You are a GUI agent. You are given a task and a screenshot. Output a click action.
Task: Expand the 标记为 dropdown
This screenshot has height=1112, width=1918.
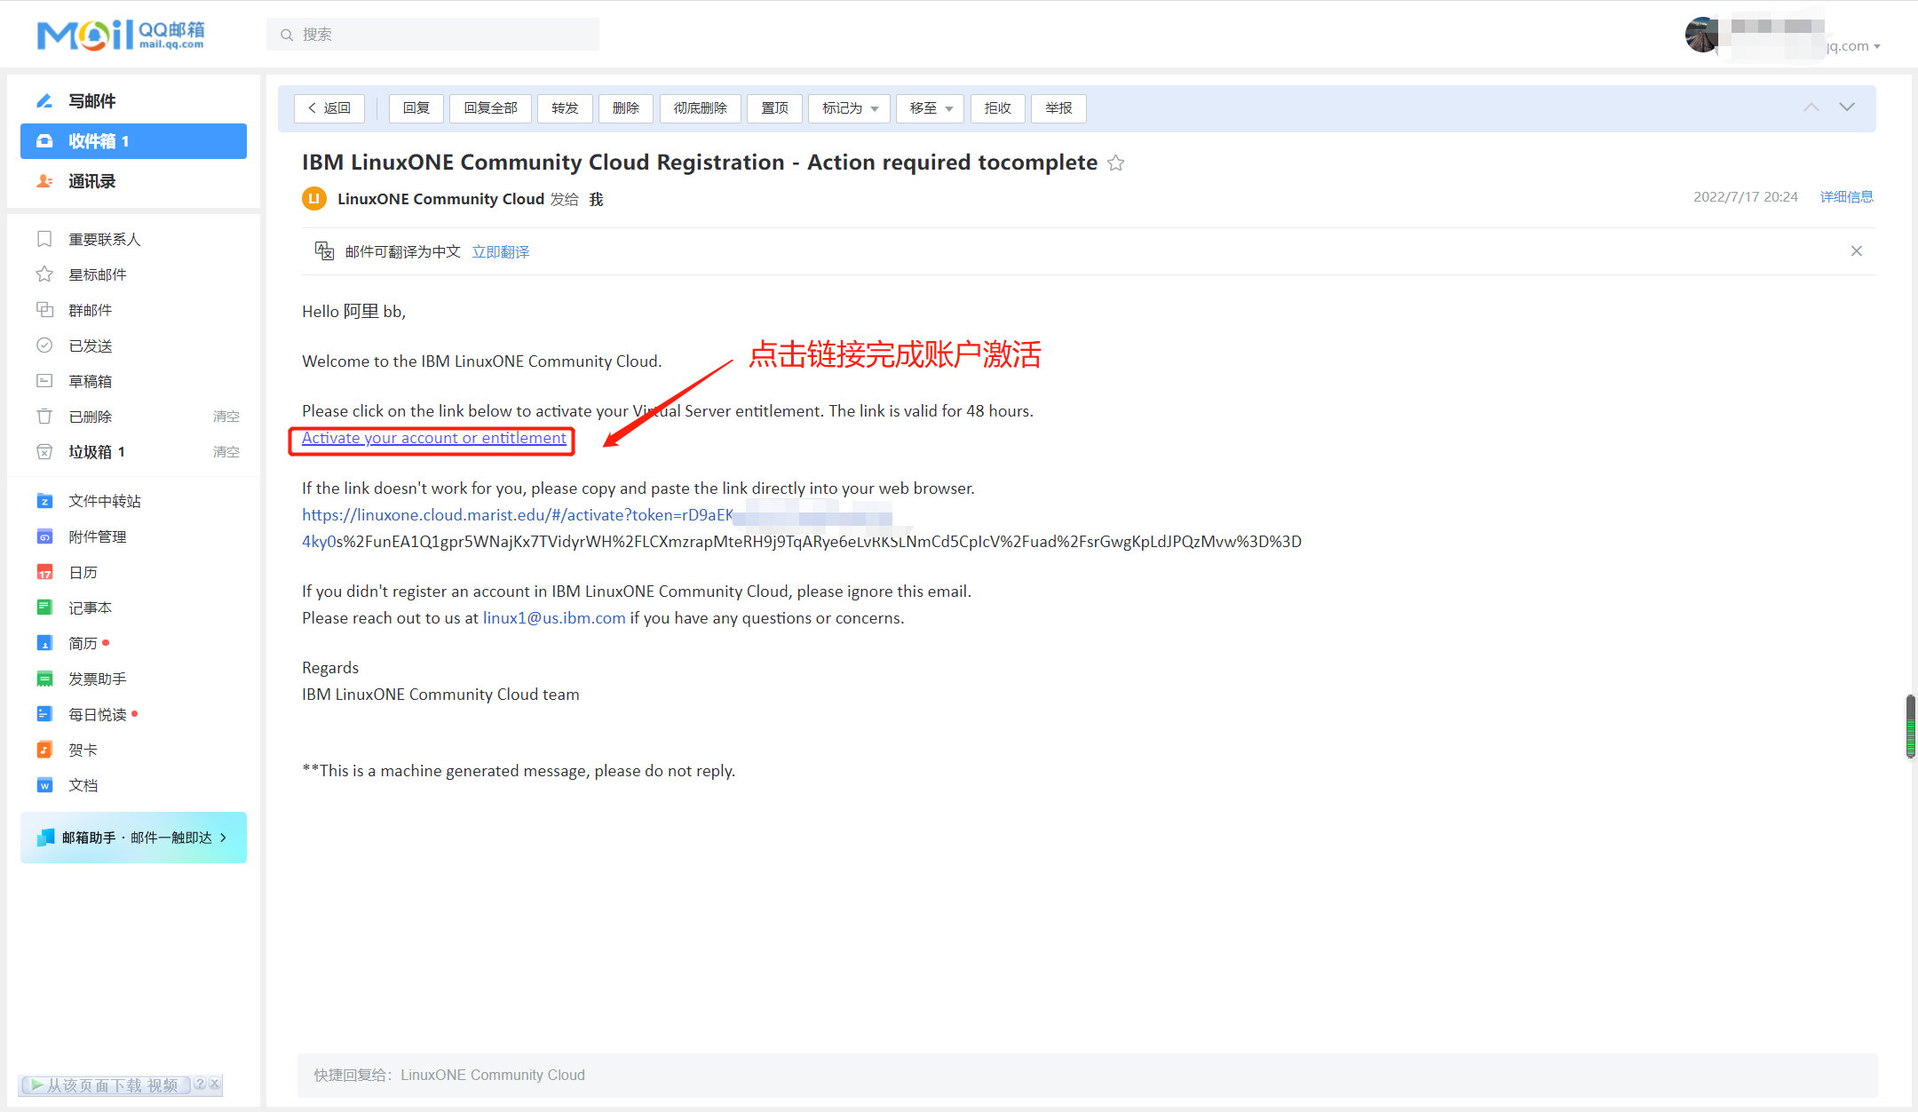point(850,108)
